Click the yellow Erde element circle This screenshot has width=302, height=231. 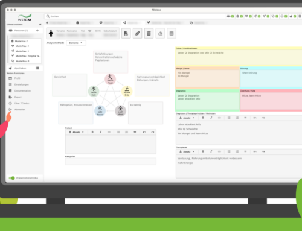[127, 91]
